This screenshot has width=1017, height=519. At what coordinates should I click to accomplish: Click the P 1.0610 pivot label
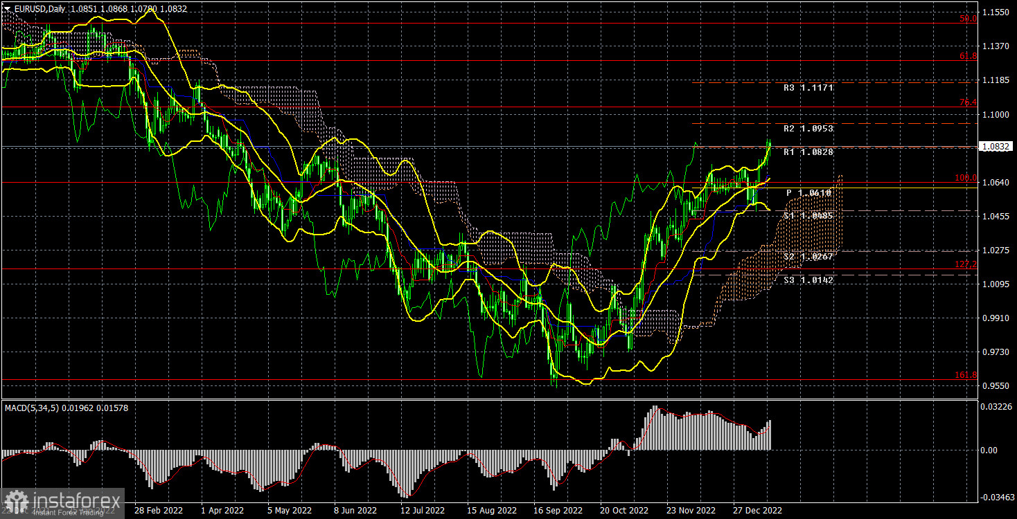(x=808, y=193)
